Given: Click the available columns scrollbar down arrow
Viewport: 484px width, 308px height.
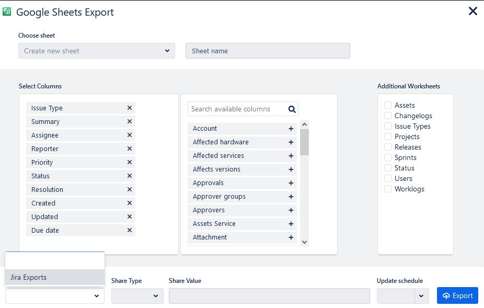Looking at the screenshot, I should [305, 242].
